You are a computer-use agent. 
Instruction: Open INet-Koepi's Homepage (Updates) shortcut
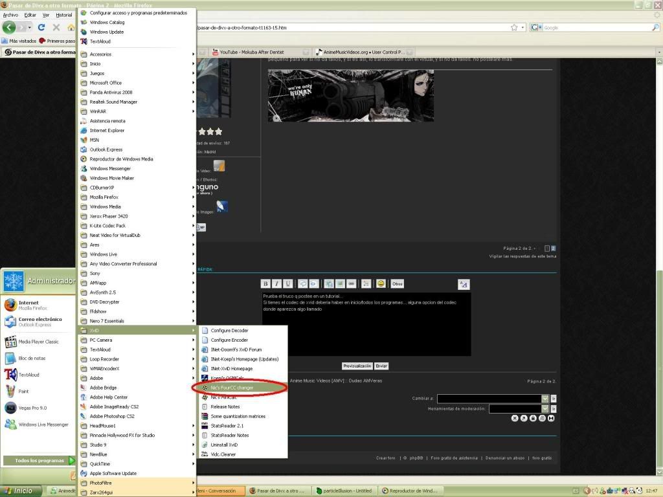point(243,359)
